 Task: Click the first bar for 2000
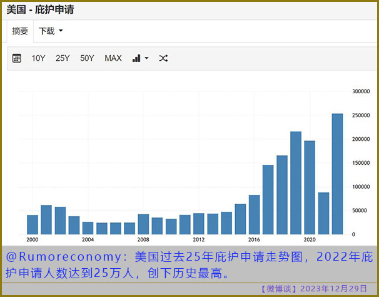tap(33, 224)
